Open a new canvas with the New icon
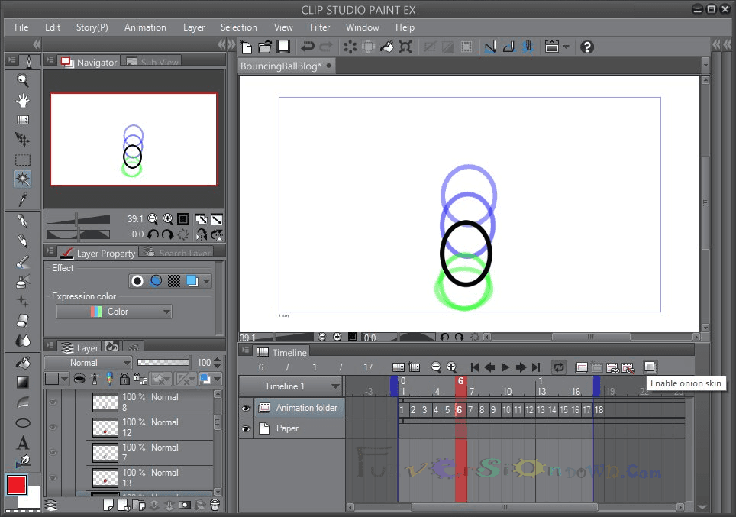736x517 pixels. [246, 47]
